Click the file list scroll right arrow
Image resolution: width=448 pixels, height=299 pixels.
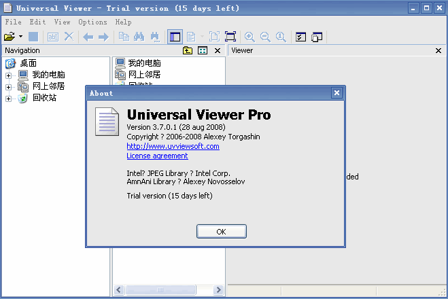[x=219, y=290]
